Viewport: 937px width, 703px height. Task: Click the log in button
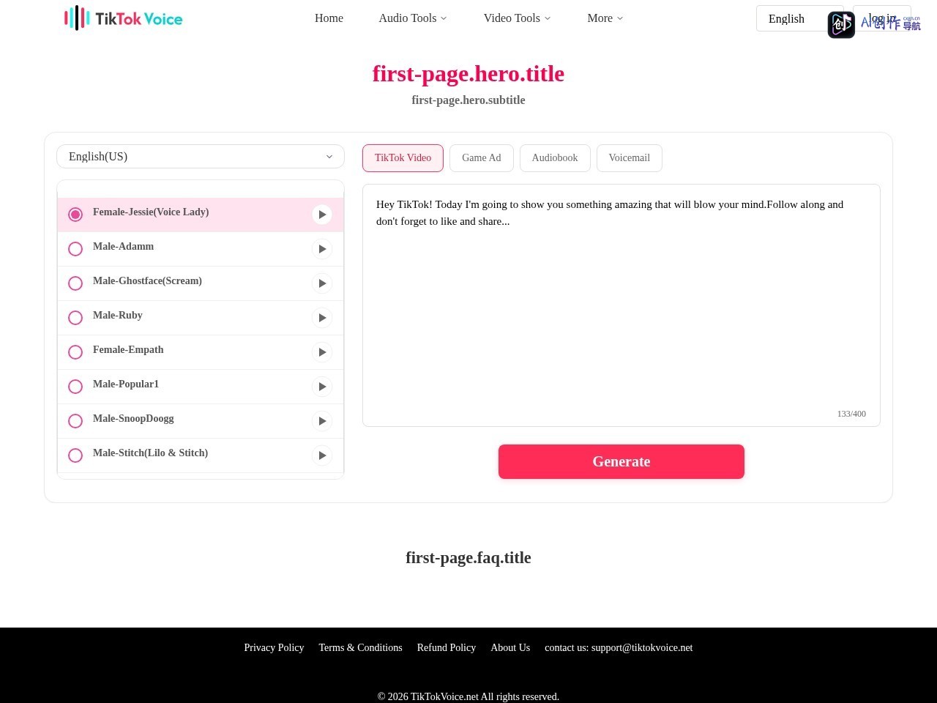[x=882, y=18]
